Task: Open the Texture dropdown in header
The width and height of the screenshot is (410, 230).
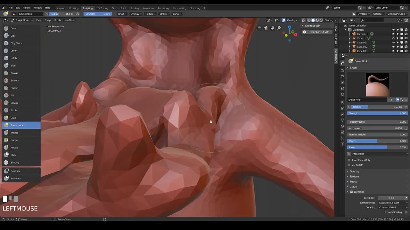Action: [151, 14]
